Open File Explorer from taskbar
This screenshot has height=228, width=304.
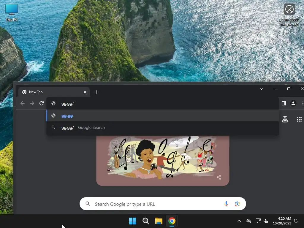coord(159,221)
